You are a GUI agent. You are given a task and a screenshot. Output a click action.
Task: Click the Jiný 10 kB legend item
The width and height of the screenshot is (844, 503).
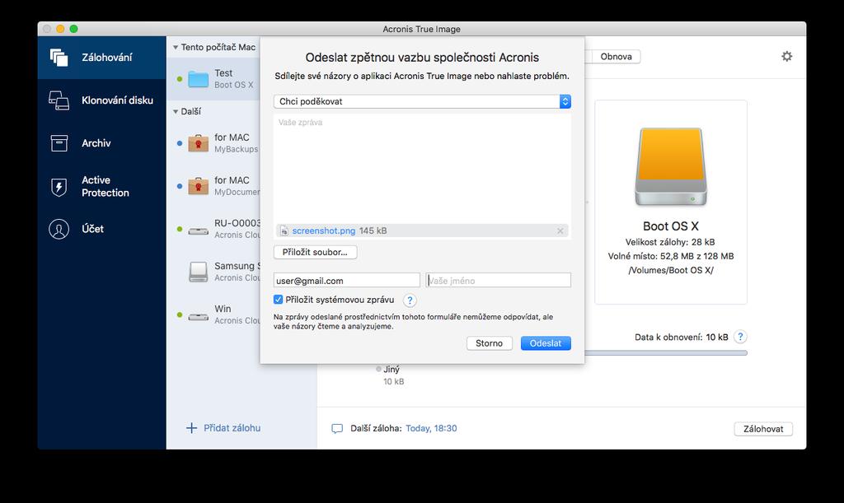(x=390, y=375)
